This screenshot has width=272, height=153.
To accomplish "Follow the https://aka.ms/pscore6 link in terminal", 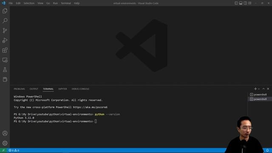I will [90, 107].
